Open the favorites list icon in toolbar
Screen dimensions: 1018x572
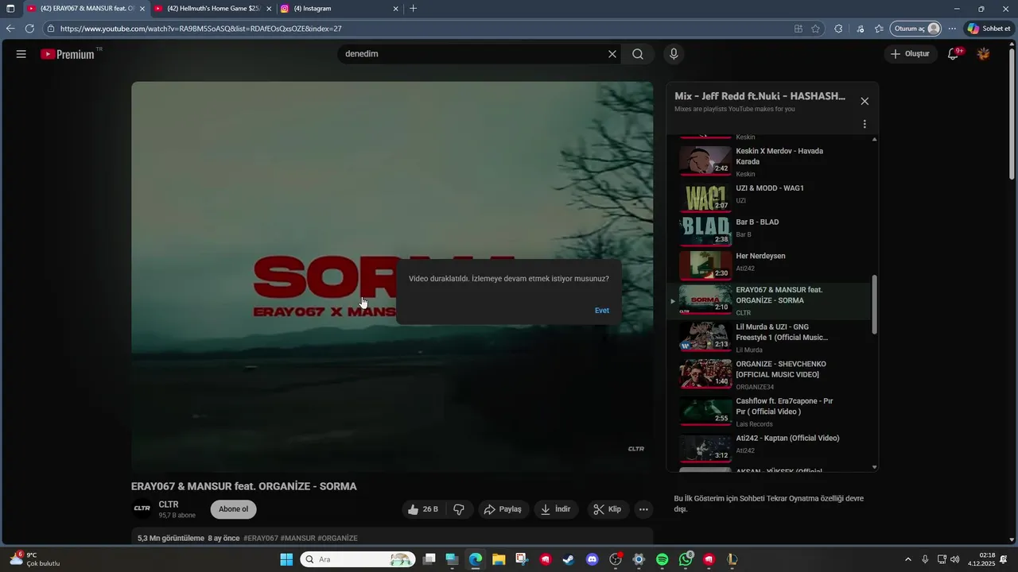tap(879, 29)
